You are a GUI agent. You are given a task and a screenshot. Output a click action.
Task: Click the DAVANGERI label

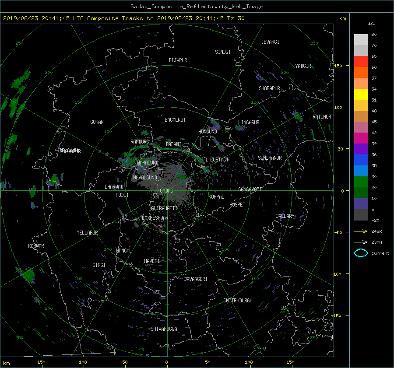coord(196,279)
